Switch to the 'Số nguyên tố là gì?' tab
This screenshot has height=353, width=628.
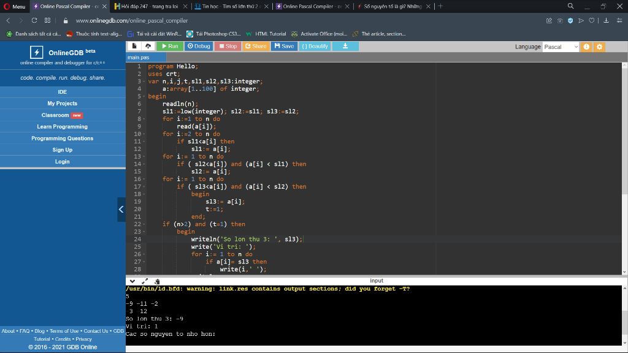click(392, 6)
